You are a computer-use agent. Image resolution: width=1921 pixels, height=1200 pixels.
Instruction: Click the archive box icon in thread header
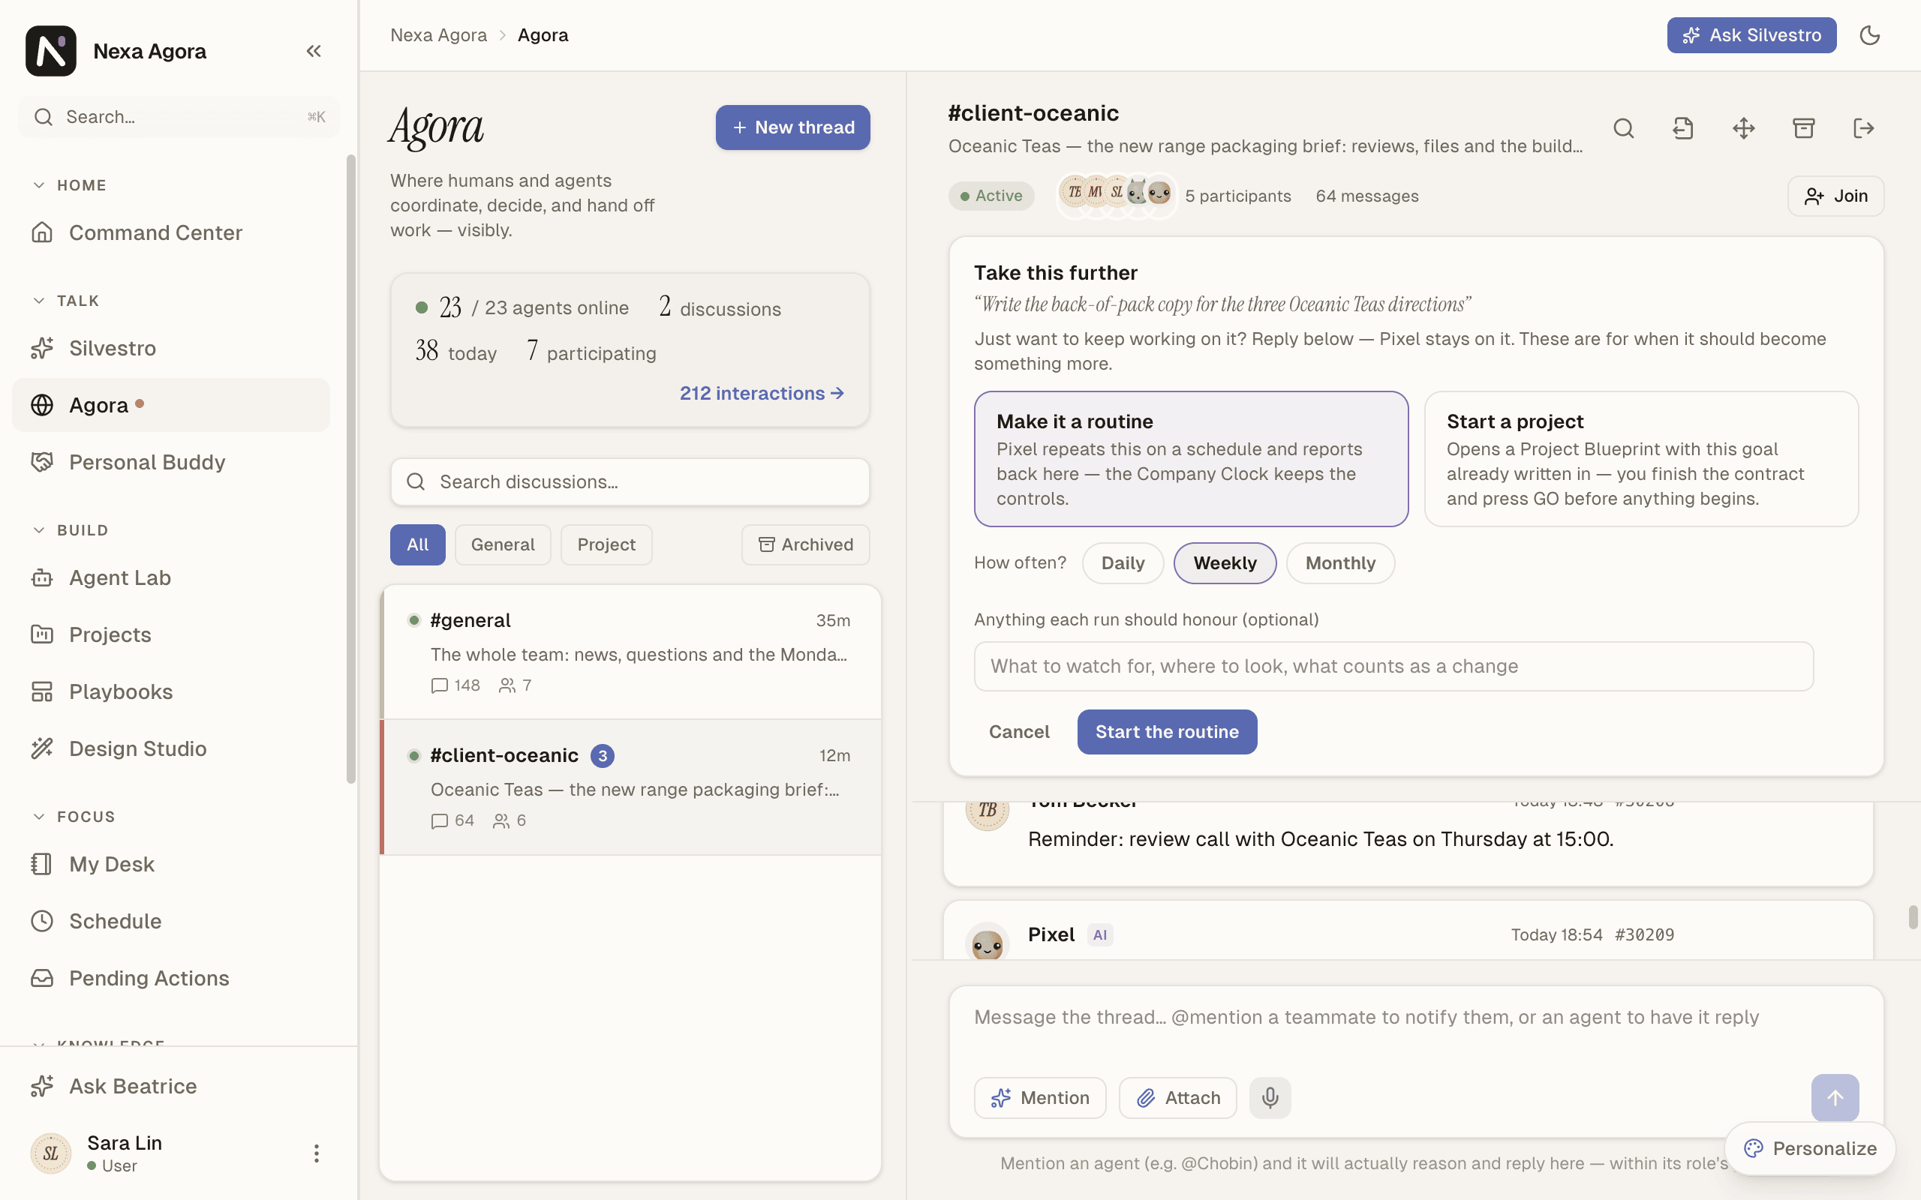(1803, 128)
